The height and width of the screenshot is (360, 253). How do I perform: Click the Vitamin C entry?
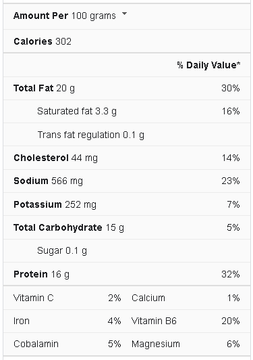click(x=67, y=298)
